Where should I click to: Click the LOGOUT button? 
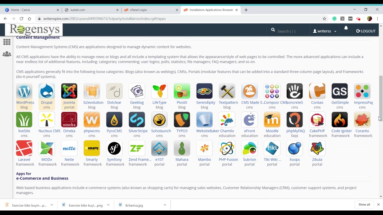click(366, 31)
